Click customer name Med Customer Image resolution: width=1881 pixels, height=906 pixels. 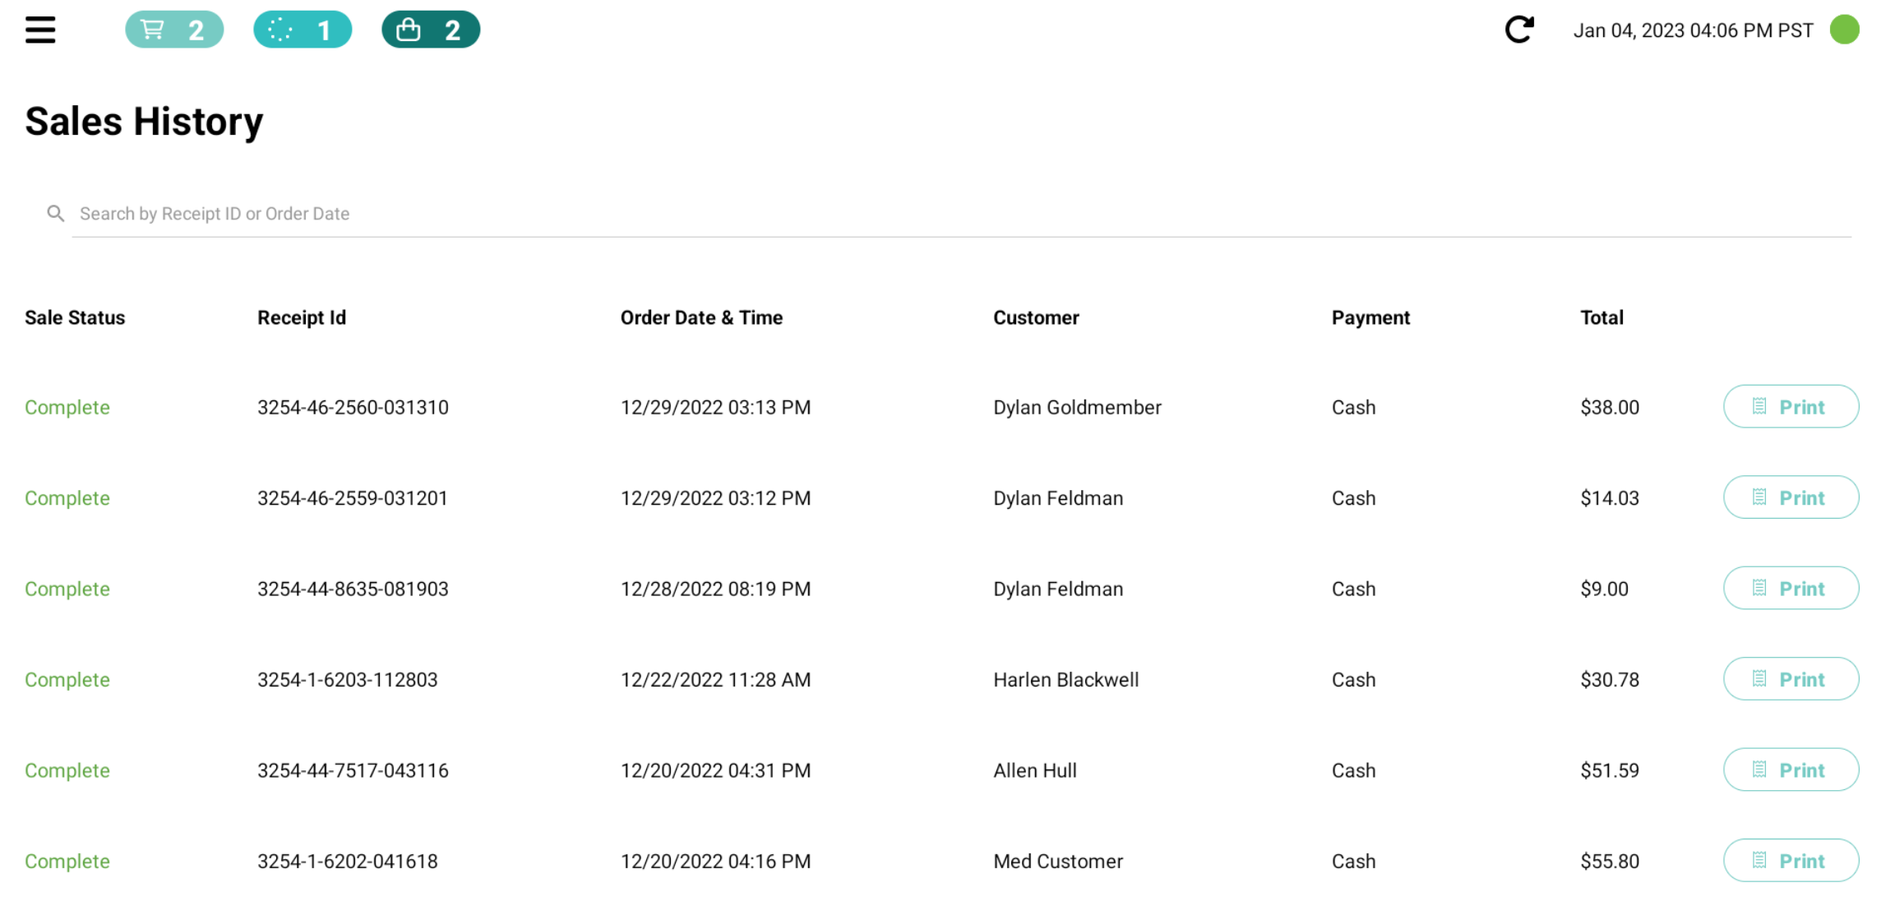point(1058,862)
